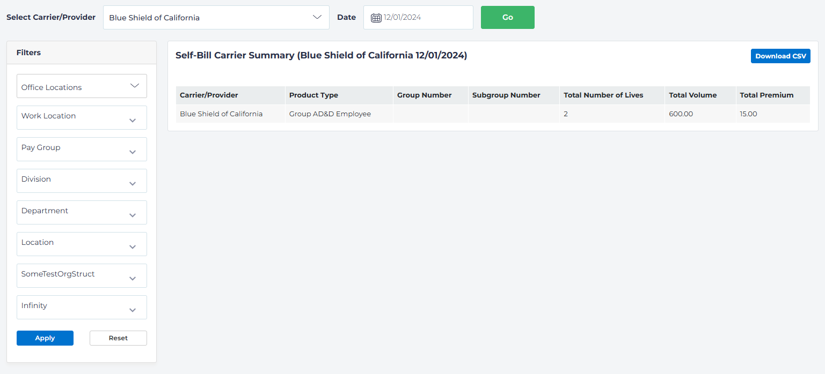Click the Carrier/Provider column header

pyautogui.click(x=209, y=95)
